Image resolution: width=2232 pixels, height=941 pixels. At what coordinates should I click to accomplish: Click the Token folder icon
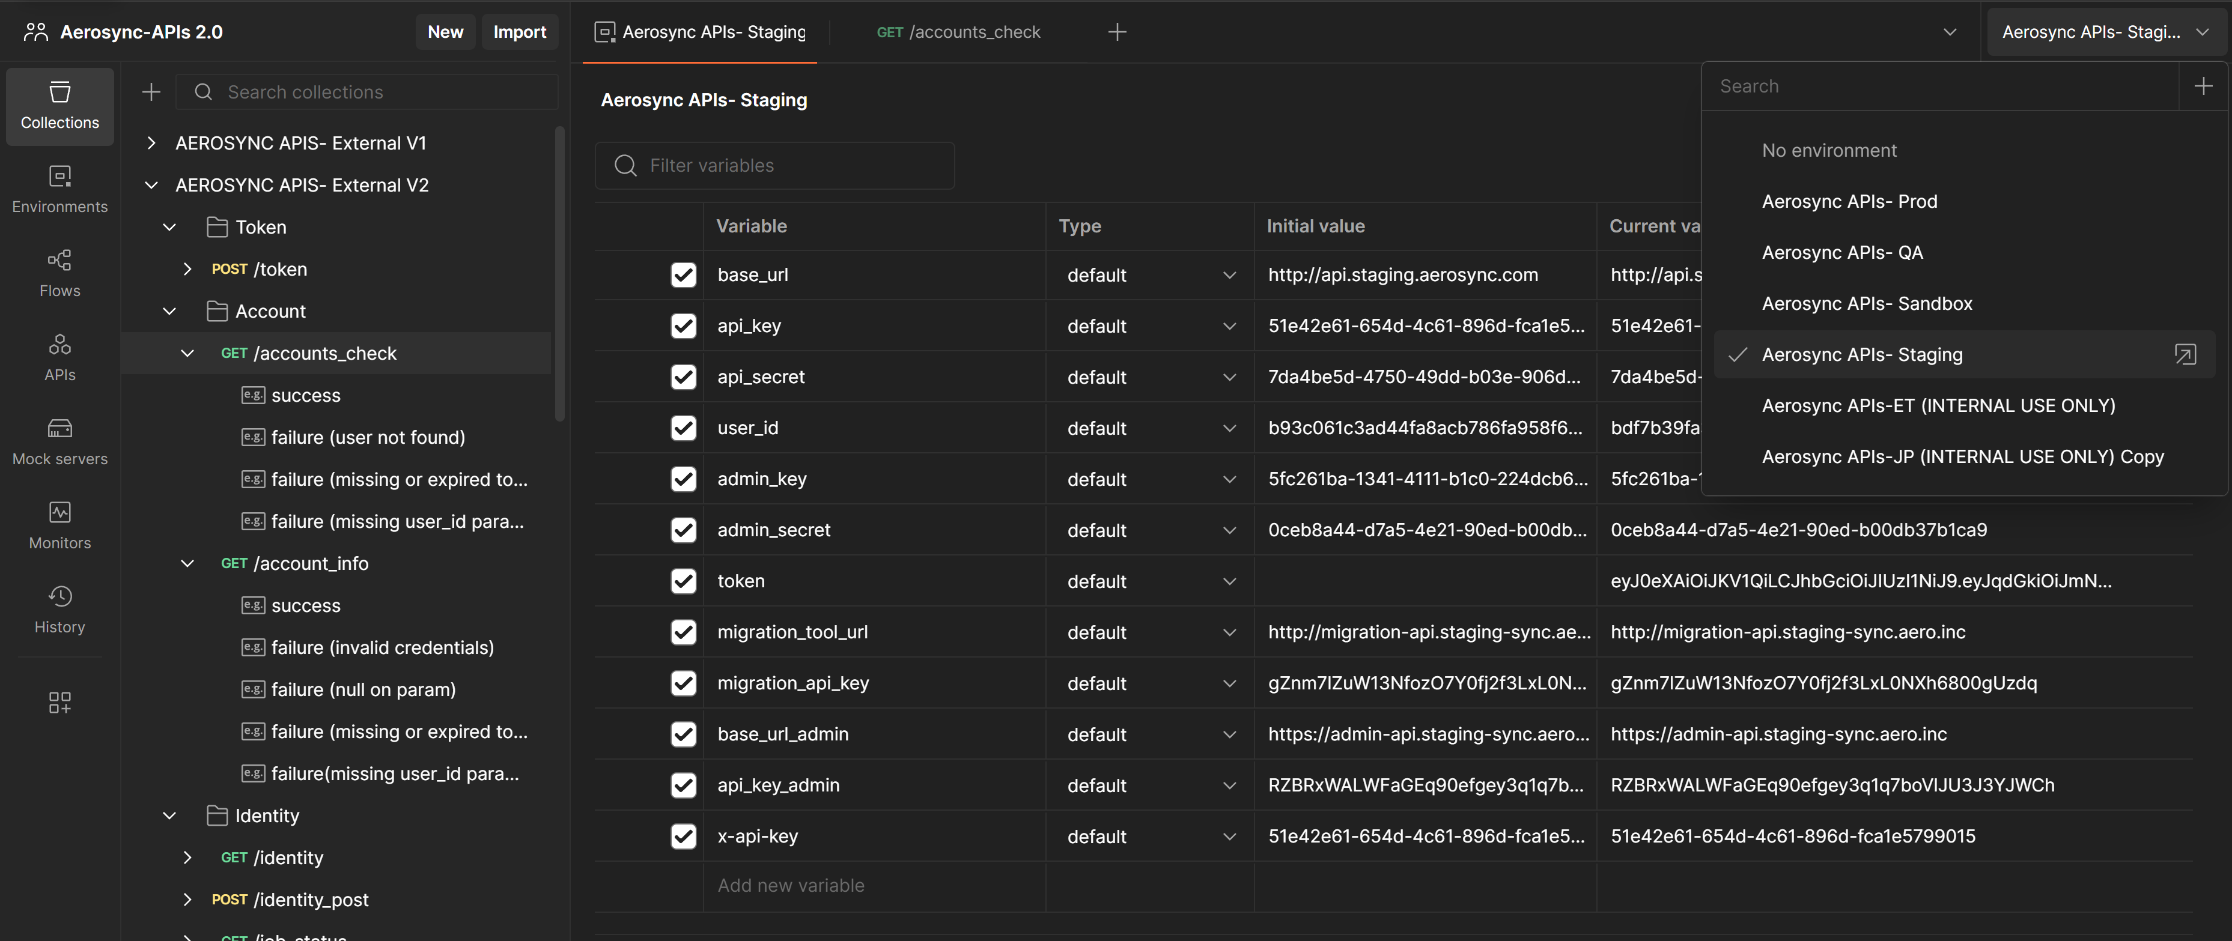pyautogui.click(x=217, y=227)
